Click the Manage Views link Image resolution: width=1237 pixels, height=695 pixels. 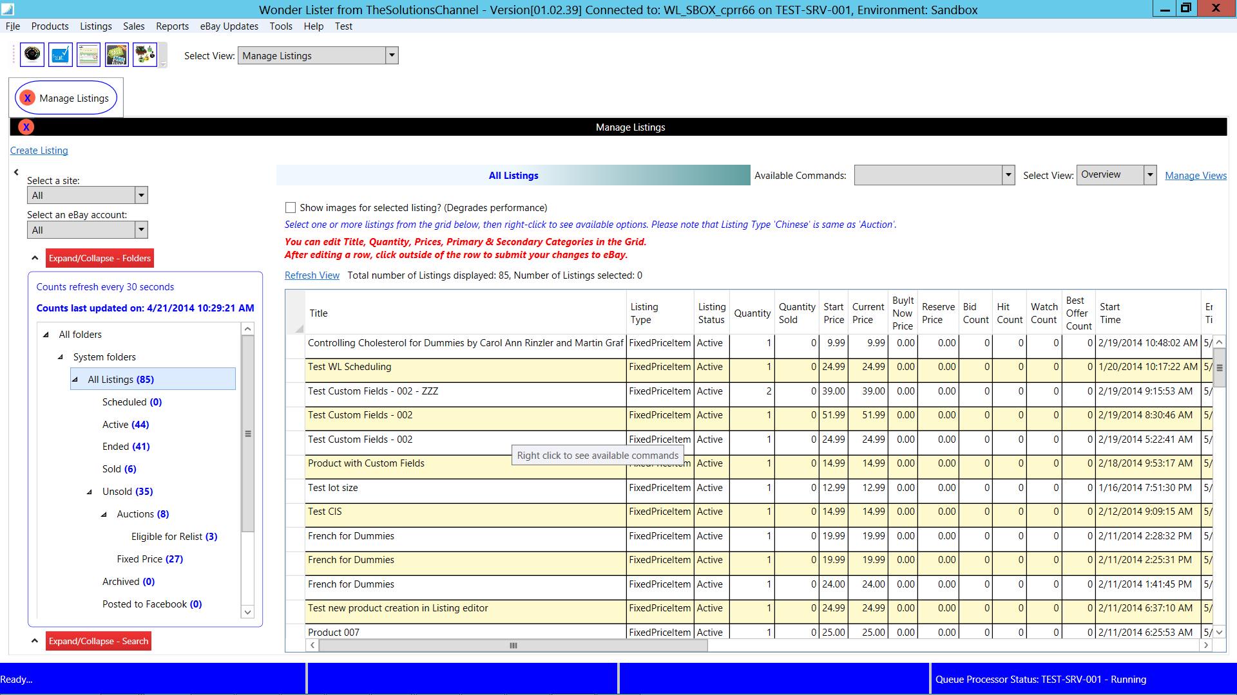(x=1195, y=176)
